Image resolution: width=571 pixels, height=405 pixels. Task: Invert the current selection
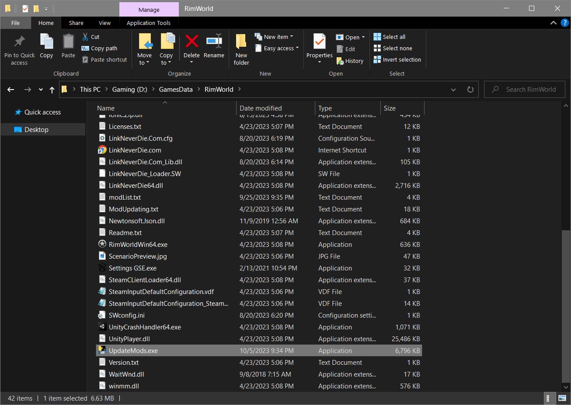[x=397, y=59]
